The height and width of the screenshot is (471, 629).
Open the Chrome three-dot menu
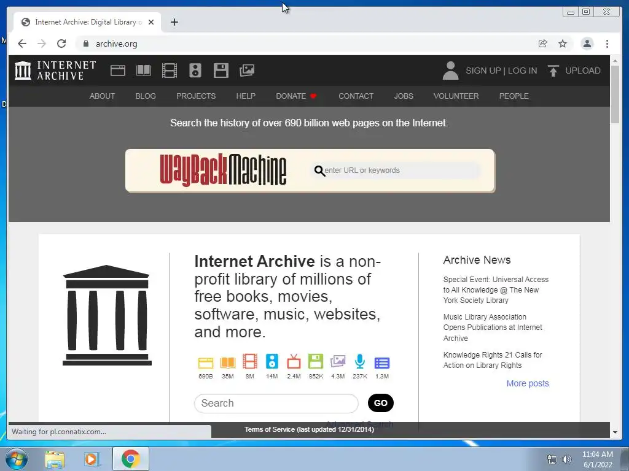click(x=607, y=44)
